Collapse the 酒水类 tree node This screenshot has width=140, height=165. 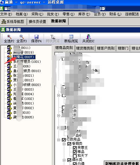pyautogui.click(x=64, y=160)
